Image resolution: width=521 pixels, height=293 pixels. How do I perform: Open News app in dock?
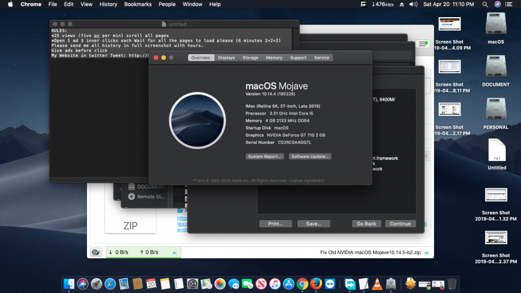(261, 284)
